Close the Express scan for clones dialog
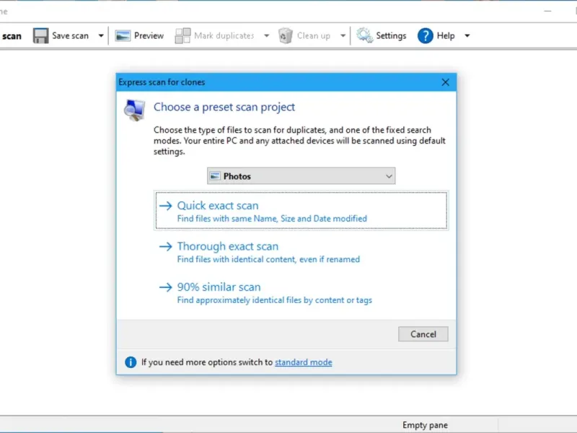 (445, 82)
